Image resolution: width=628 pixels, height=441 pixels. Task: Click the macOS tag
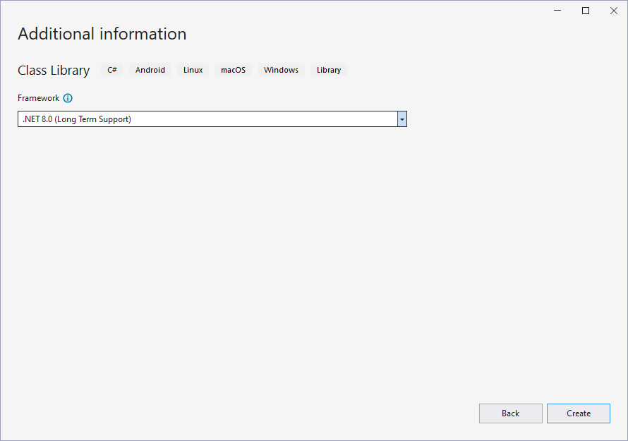pos(233,70)
